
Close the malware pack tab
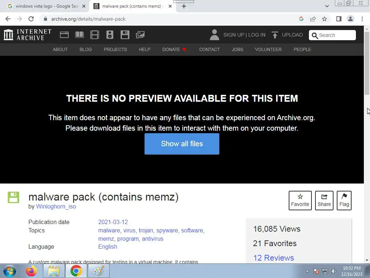(170, 7)
